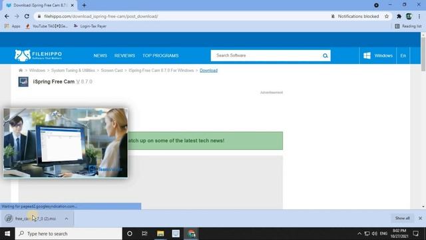Open iSpring Free Cam 8.7.0 For Windows breadcrumb
The height and width of the screenshot is (240, 426).
tap(161, 70)
